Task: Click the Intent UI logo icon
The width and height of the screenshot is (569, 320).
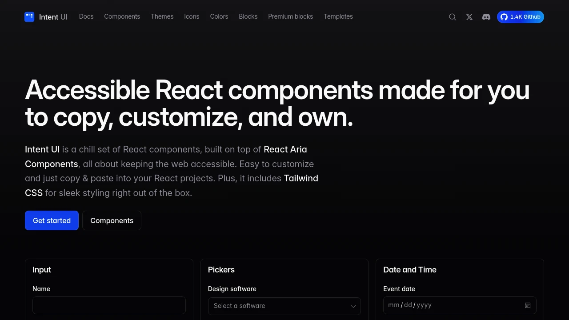Action: point(29,16)
